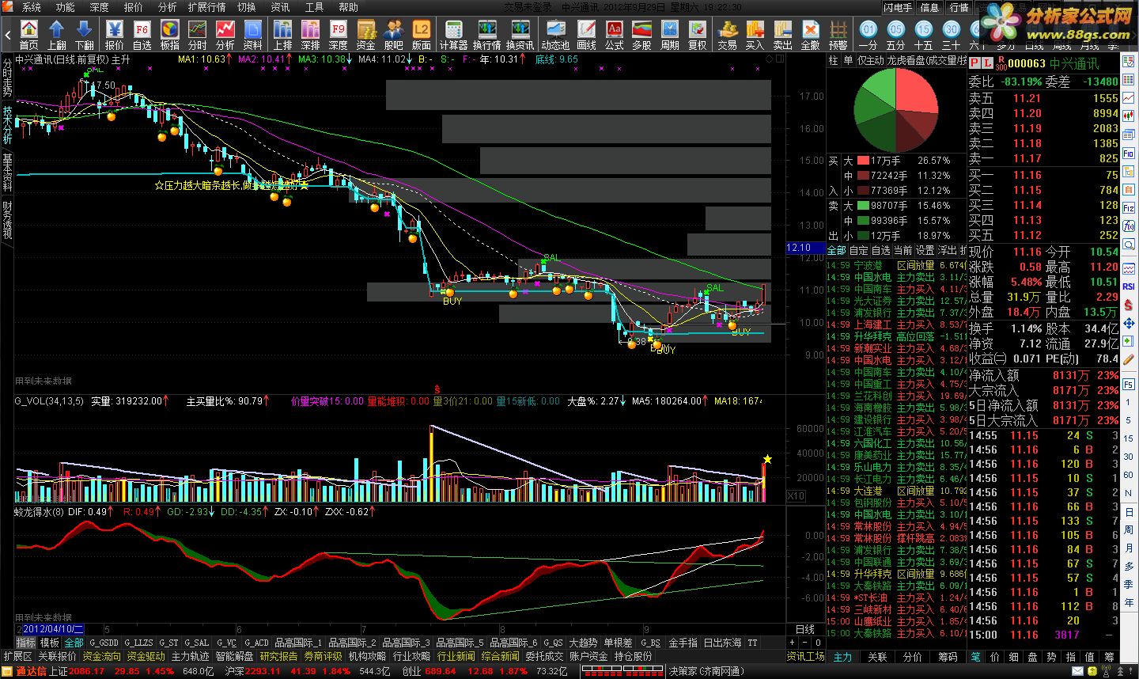Open the 研究报告 bottom link
Viewport: 1139px width, 679px height.
[279, 656]
